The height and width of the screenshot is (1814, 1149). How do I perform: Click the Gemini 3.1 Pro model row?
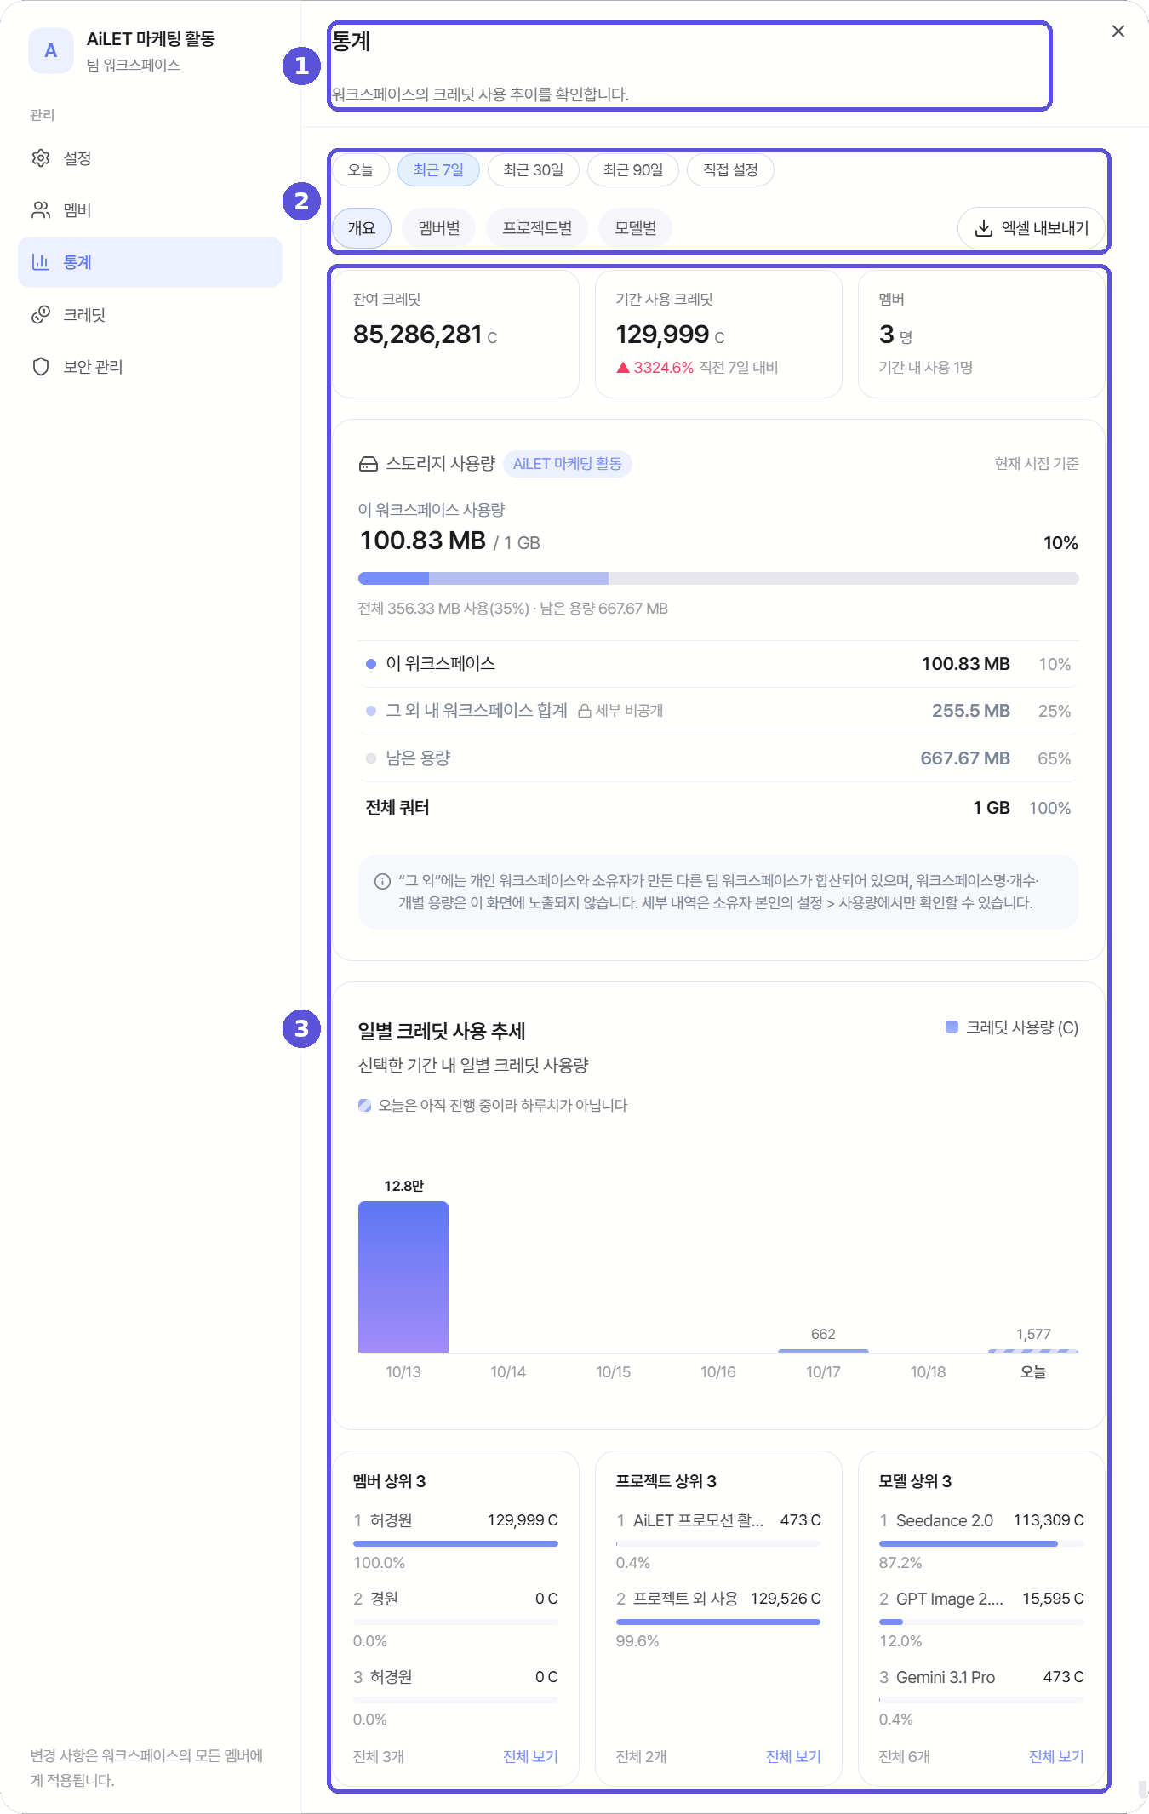981,1697
